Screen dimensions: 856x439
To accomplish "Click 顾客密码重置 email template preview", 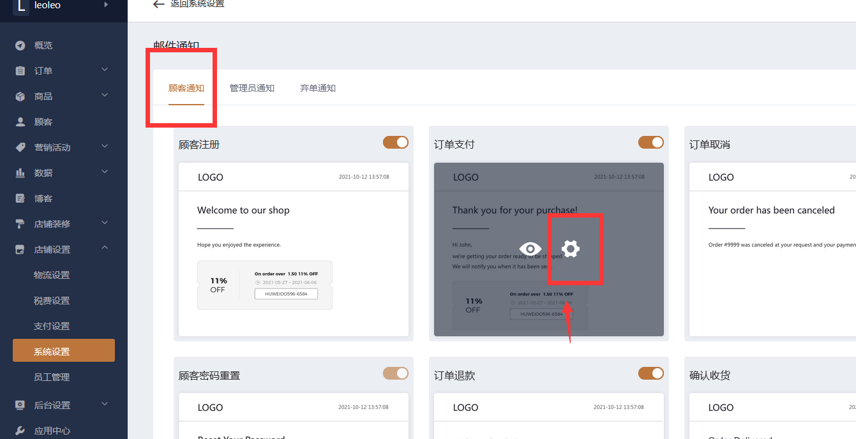I will [294, 416].
